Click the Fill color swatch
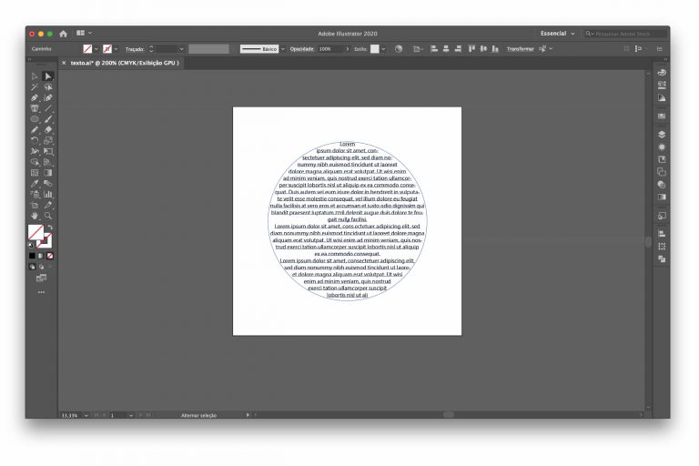The width and height of the screenshot is (699, 466). (35, 232)
